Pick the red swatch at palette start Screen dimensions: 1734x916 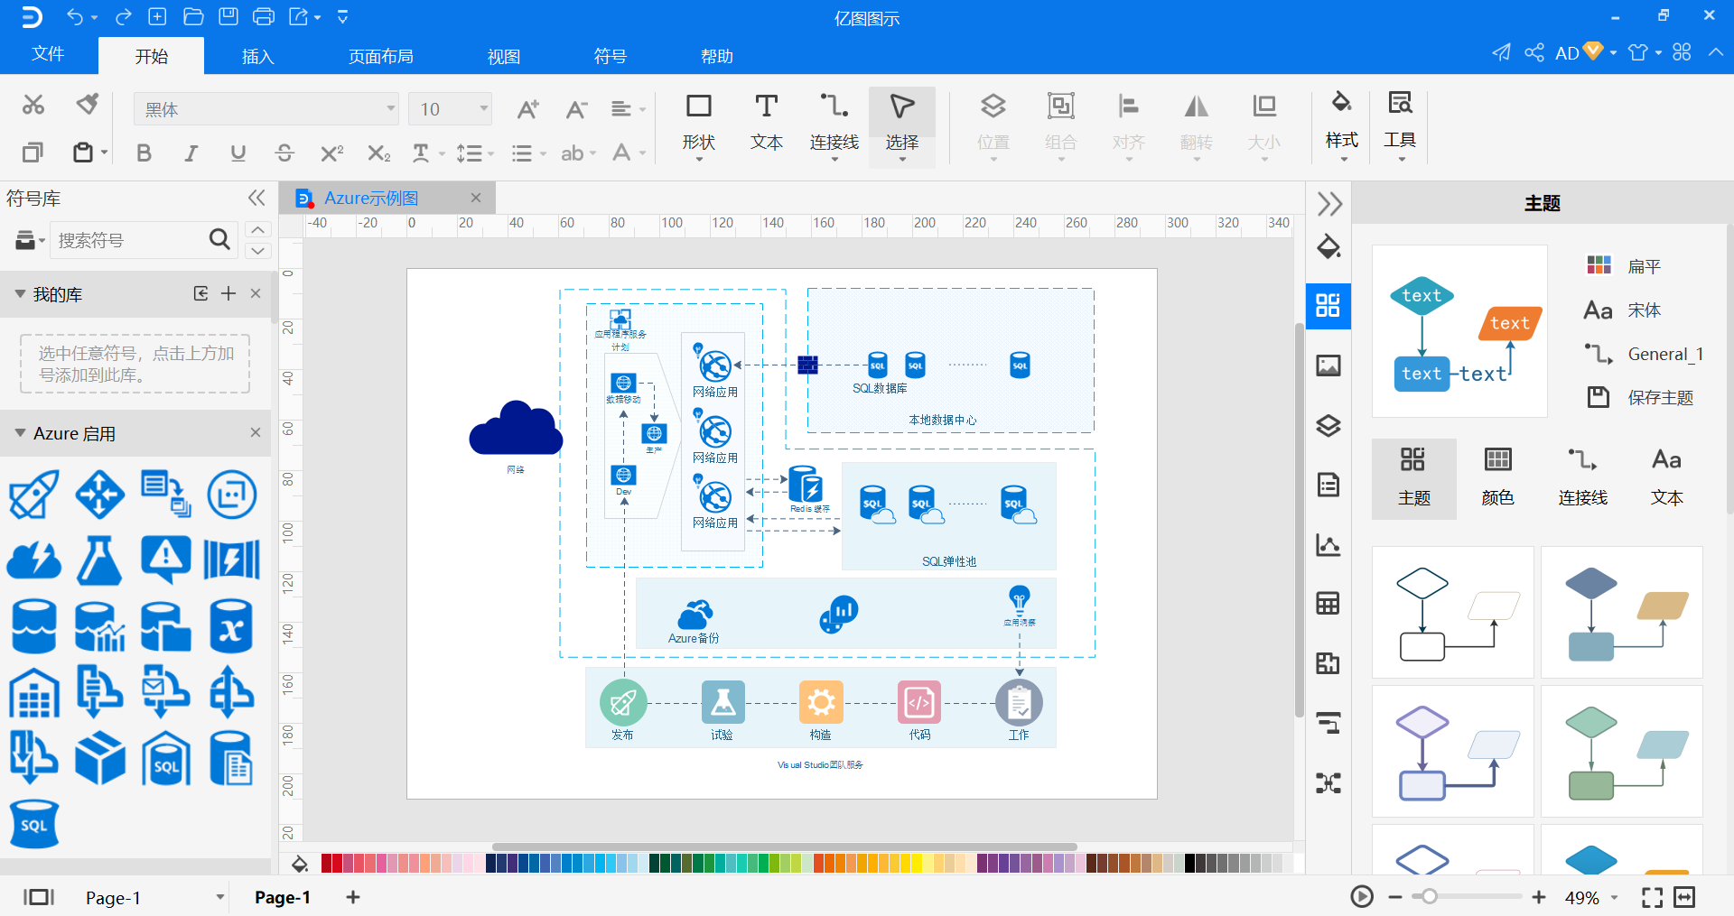pyautogui.click(x=327, y=864)
